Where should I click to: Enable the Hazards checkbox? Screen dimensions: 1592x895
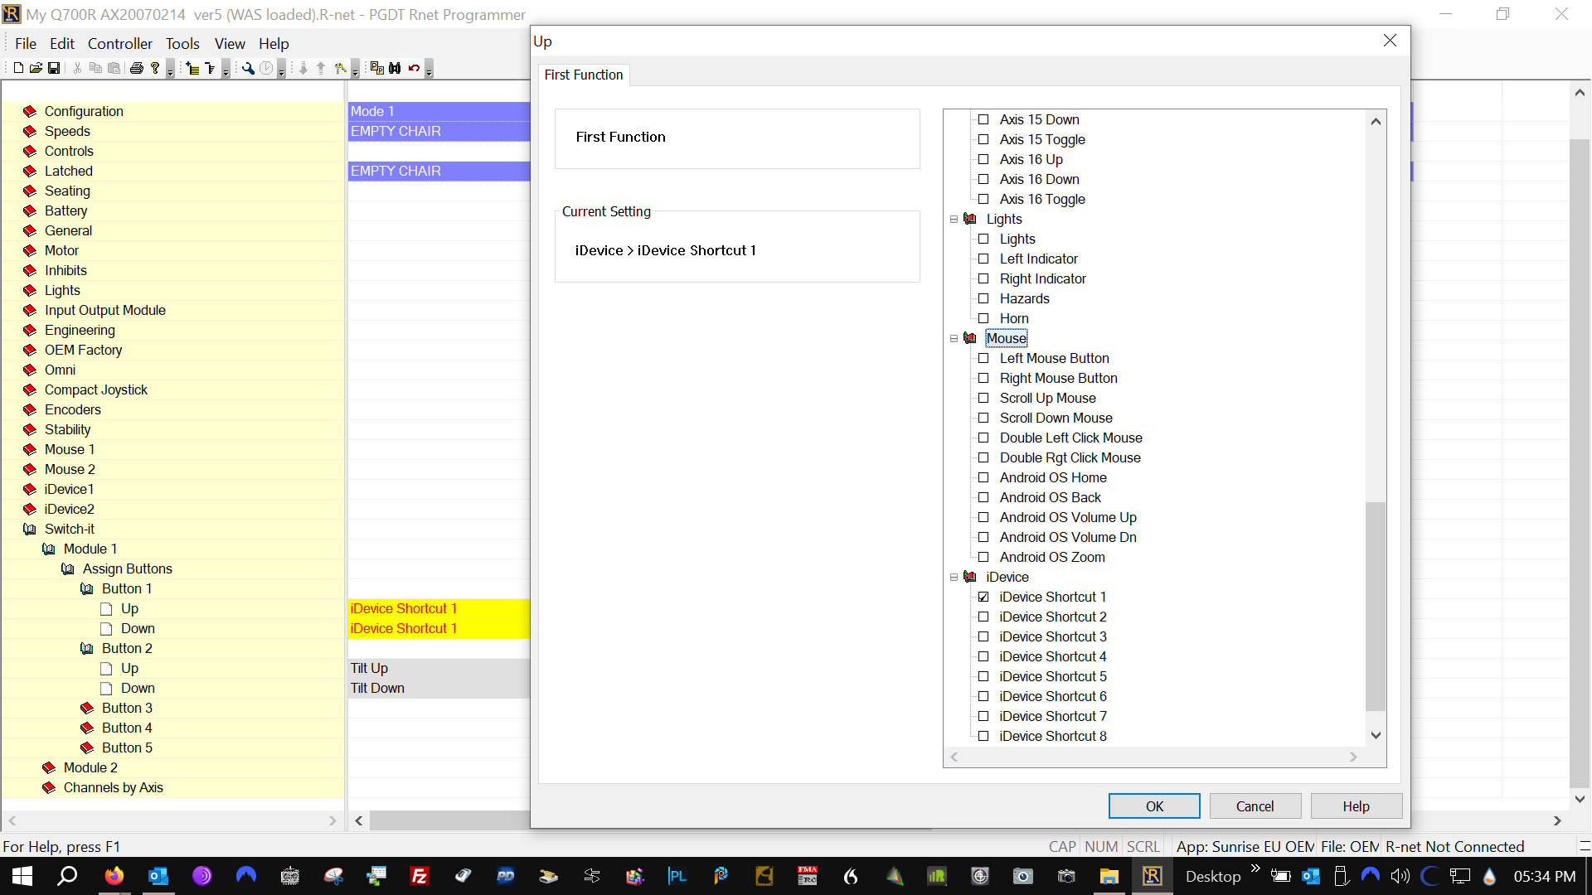click(983, 298)
